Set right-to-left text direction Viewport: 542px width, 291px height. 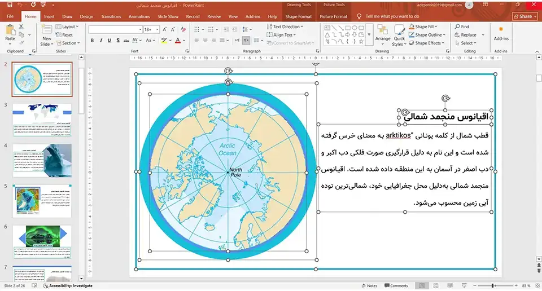(246, 41)
